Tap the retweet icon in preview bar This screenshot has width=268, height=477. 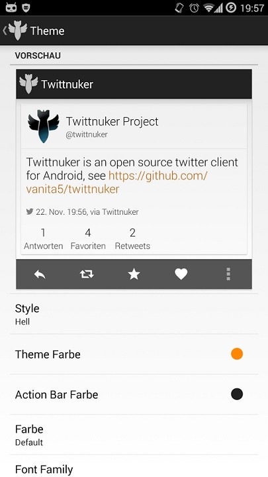pyautogui.click(x=87, y=274)
